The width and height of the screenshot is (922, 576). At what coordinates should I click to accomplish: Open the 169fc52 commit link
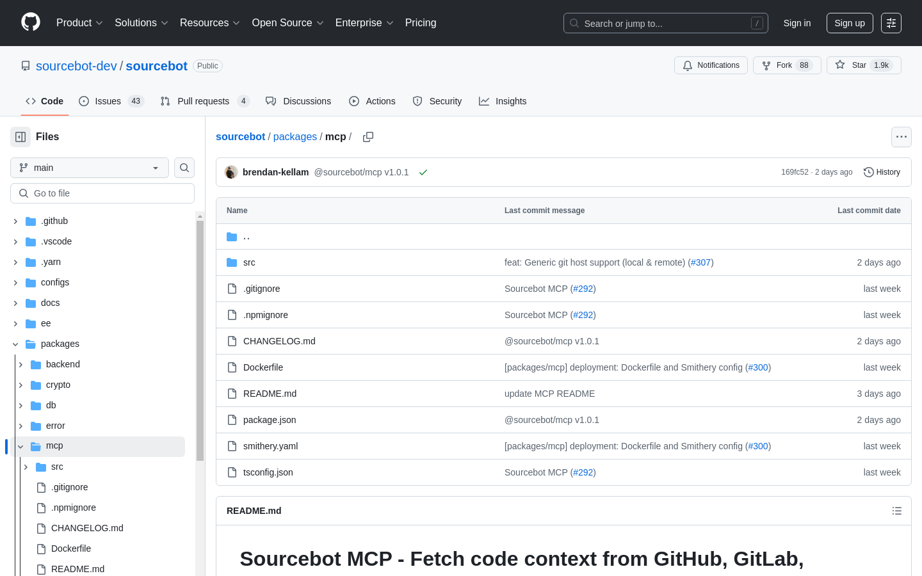point(795,172)
